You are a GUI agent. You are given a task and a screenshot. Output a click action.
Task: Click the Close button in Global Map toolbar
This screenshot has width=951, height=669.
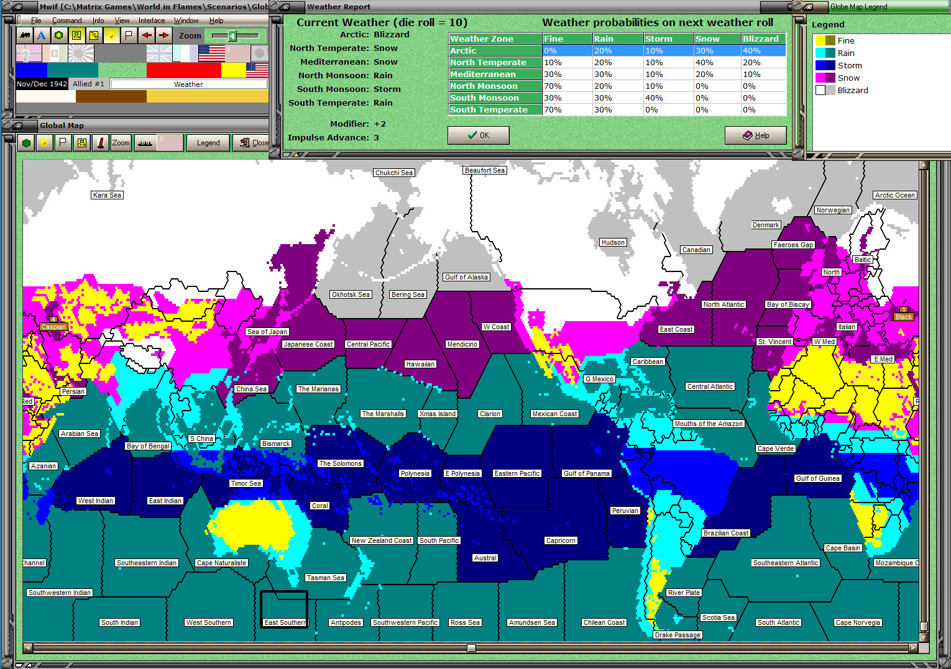pyautogui.click(x=252, y=143)
